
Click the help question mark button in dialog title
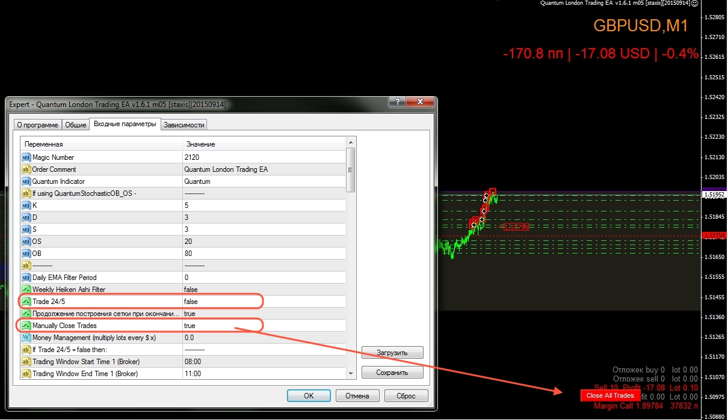(x=397, y=103)
